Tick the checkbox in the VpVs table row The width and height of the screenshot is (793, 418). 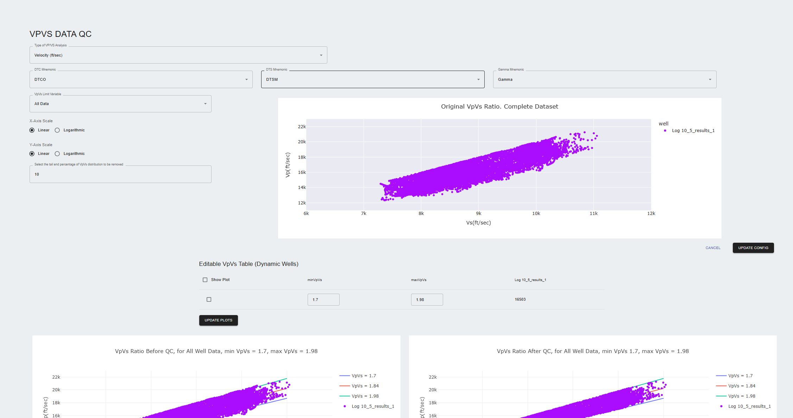pos(209,300)
